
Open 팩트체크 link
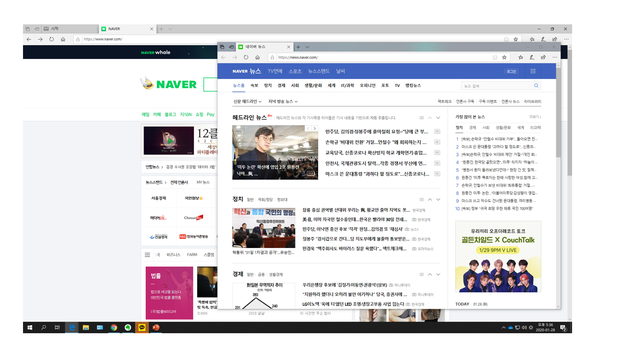click(444, 101)
